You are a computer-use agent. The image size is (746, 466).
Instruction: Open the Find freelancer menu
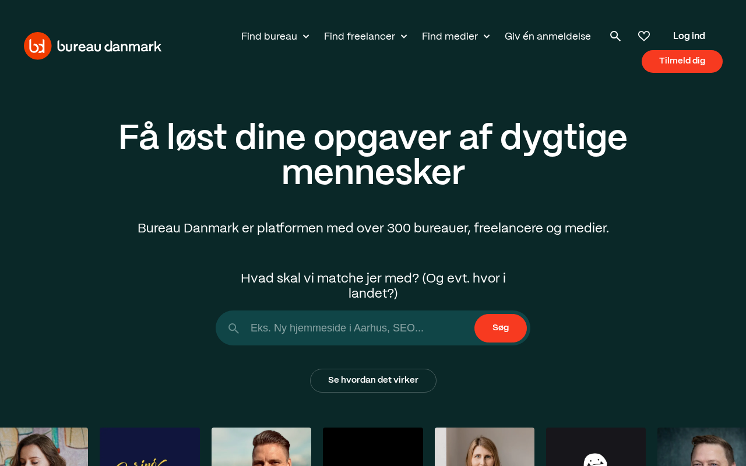point(360,36)
